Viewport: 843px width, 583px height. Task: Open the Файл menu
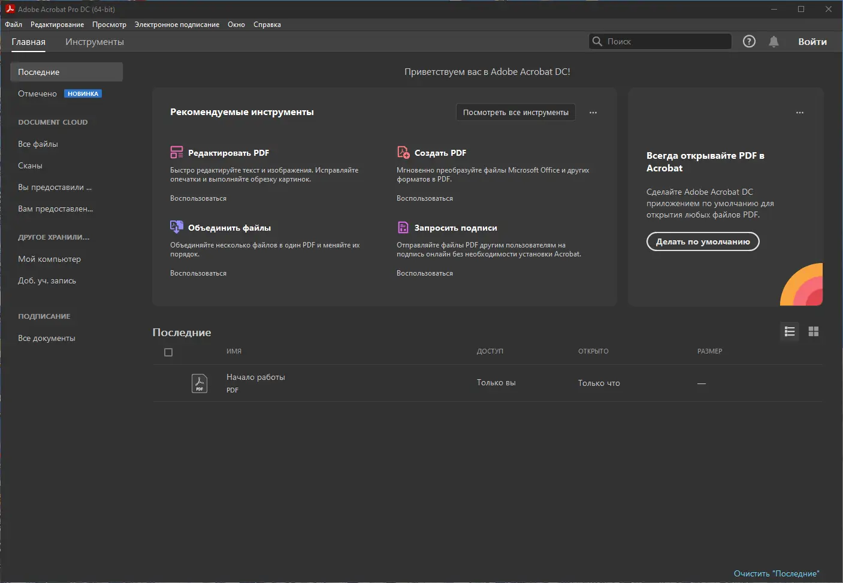click(13, 25)
